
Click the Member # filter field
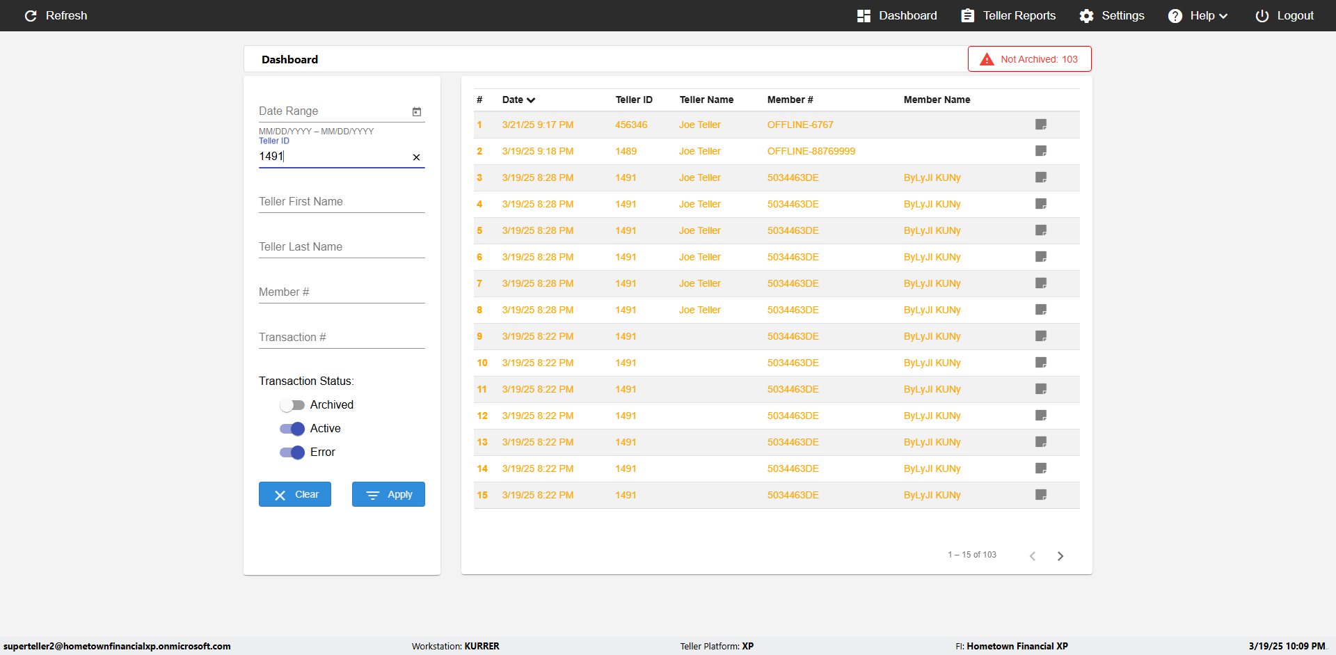click(x=342, y=292)
